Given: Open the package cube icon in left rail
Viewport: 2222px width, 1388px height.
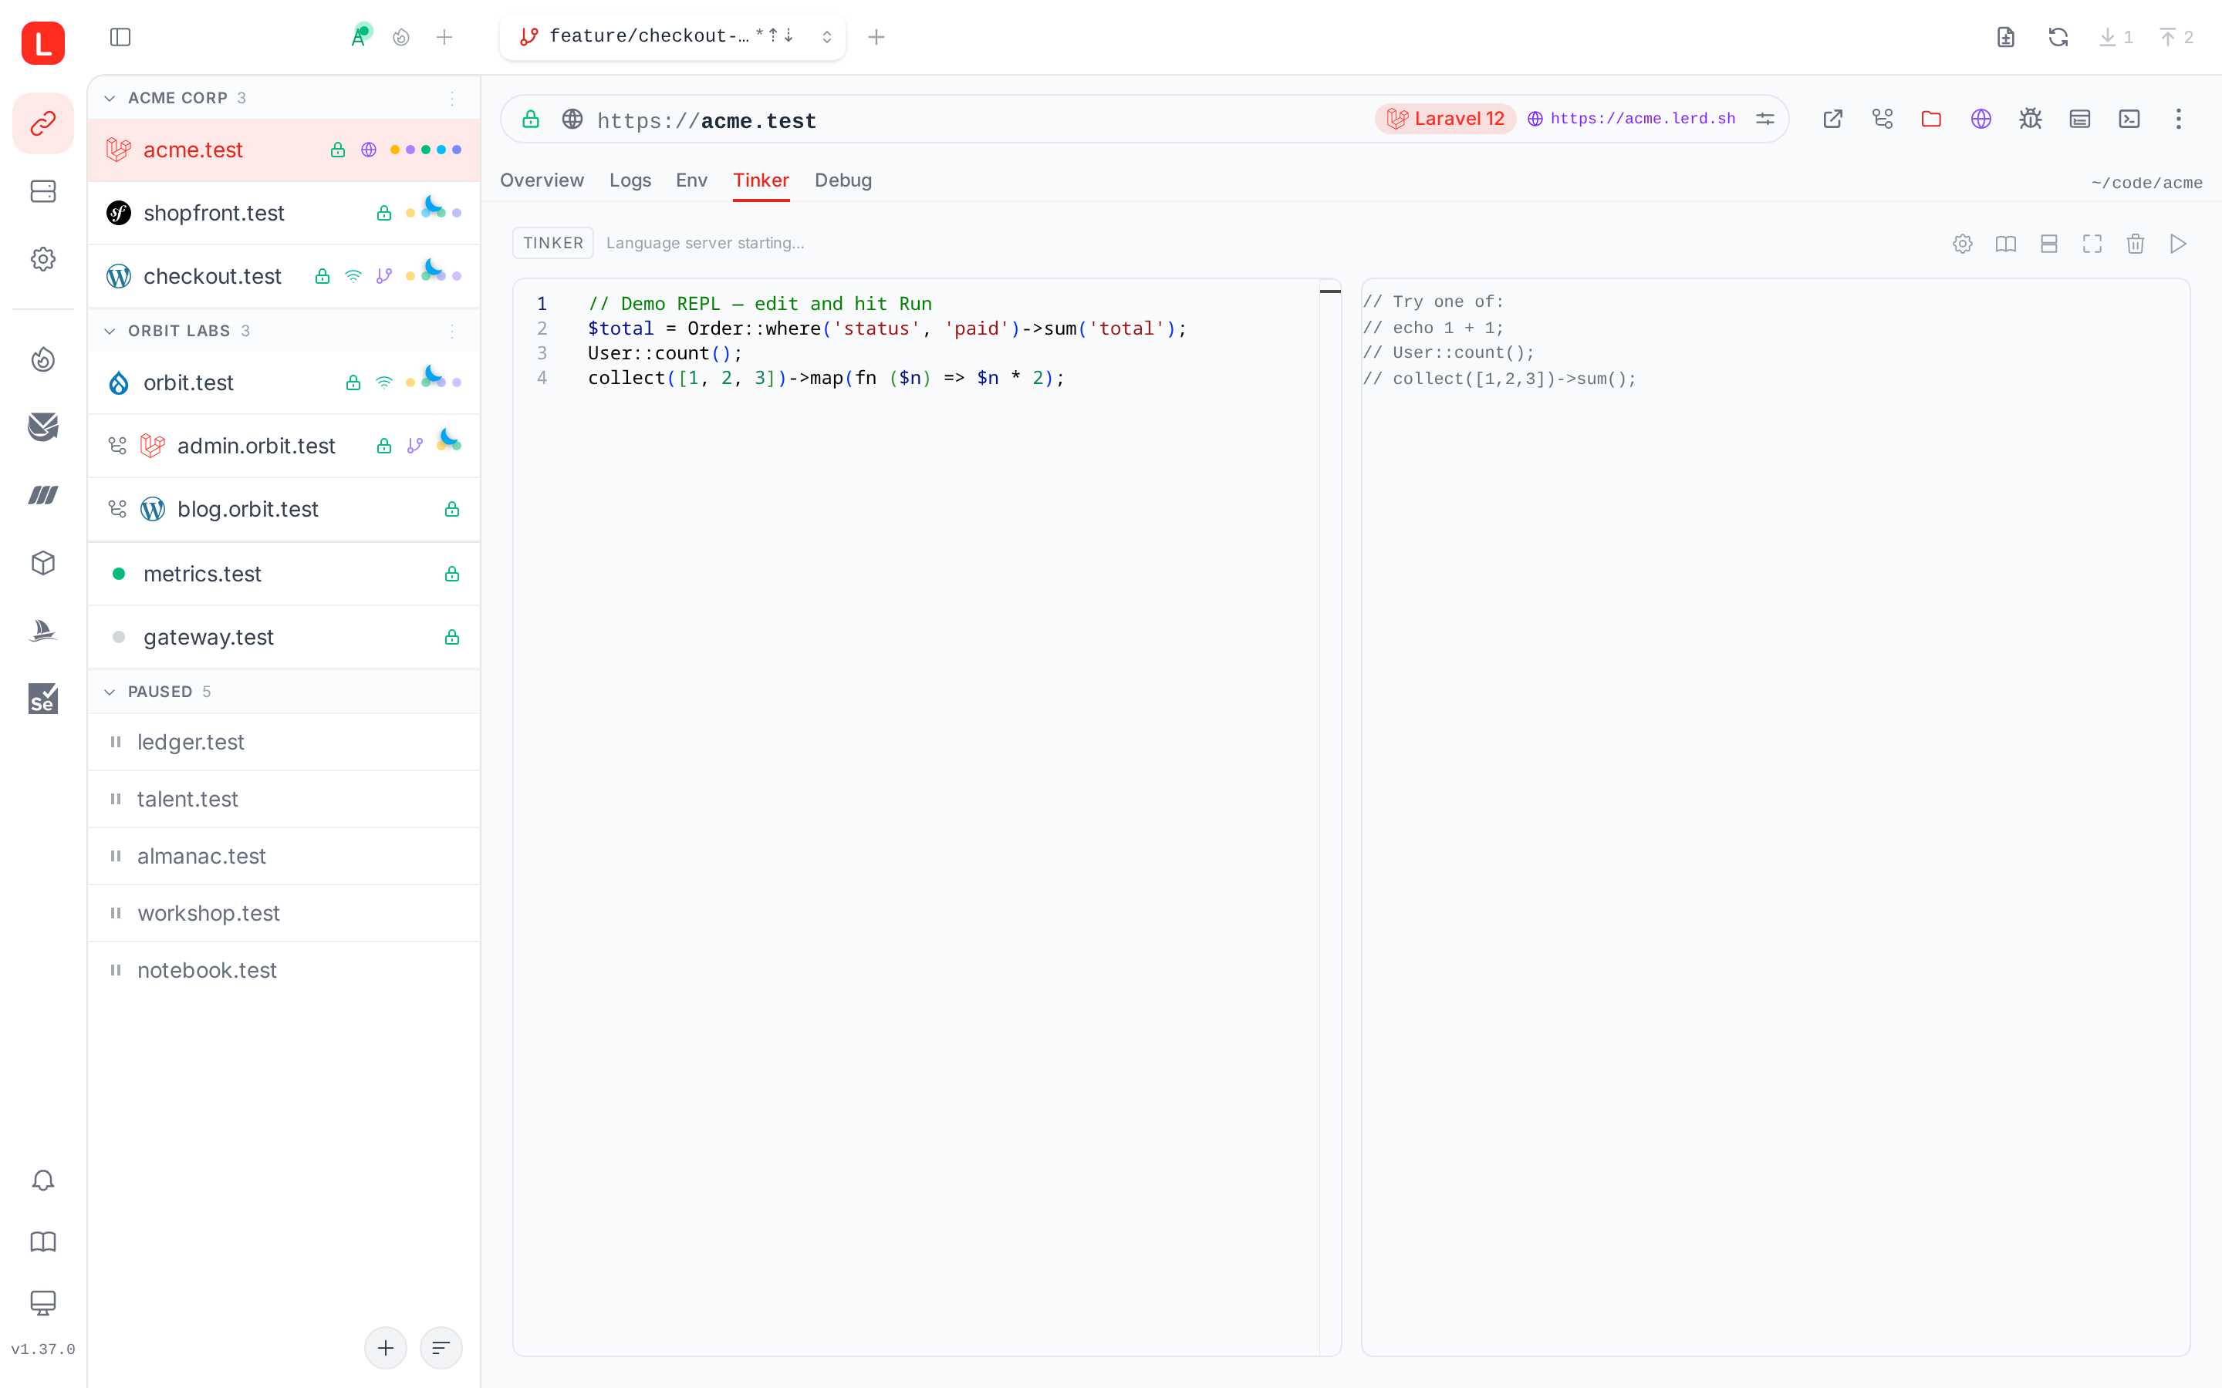Looking at the screenshot, I should click(43, 563).
